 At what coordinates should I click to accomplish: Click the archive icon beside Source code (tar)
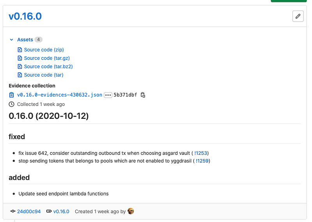pyautogui.click(x=20, y=75)
